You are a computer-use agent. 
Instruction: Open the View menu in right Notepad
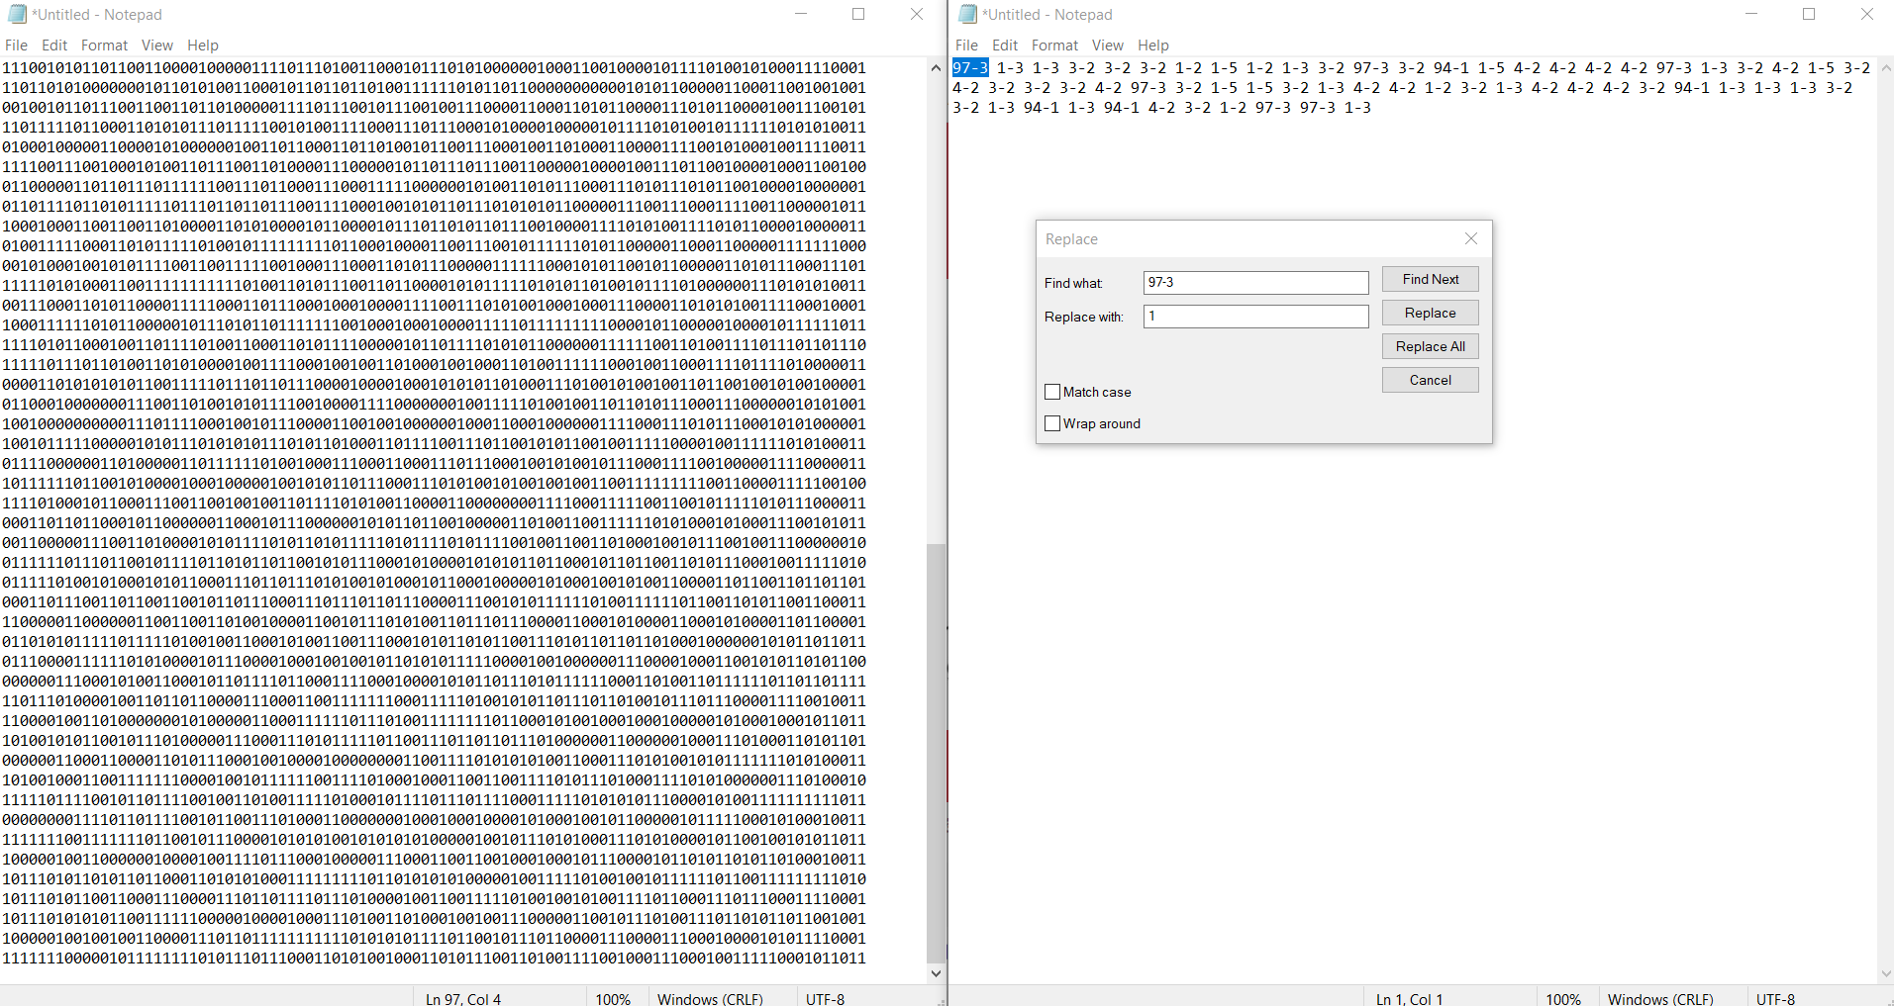(1107, 46)
